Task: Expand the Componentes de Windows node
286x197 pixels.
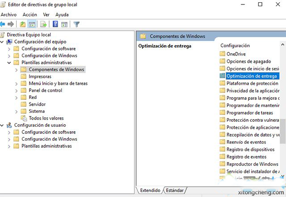Action: point(17,70)
